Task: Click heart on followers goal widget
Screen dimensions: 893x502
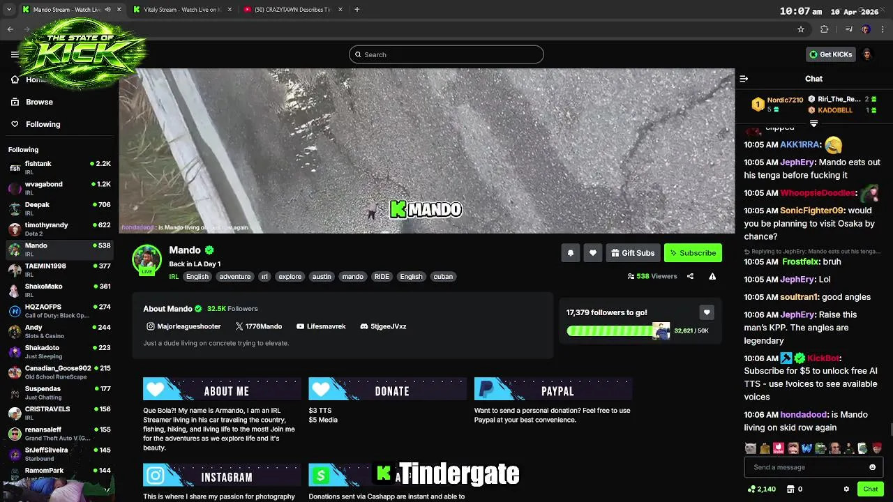Action: pyautogui.click(x=707, y=313)
